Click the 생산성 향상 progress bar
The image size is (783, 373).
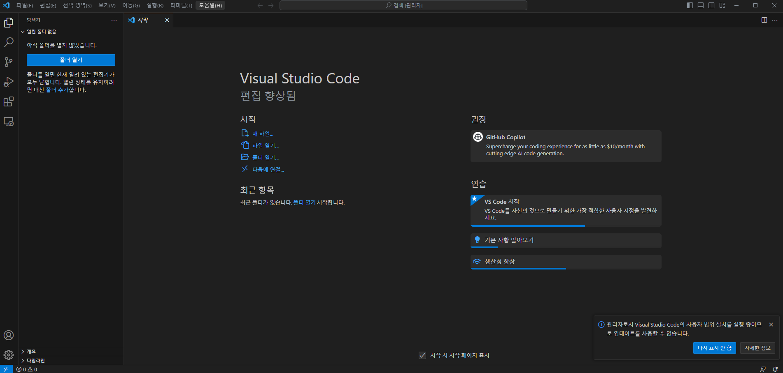518,269
